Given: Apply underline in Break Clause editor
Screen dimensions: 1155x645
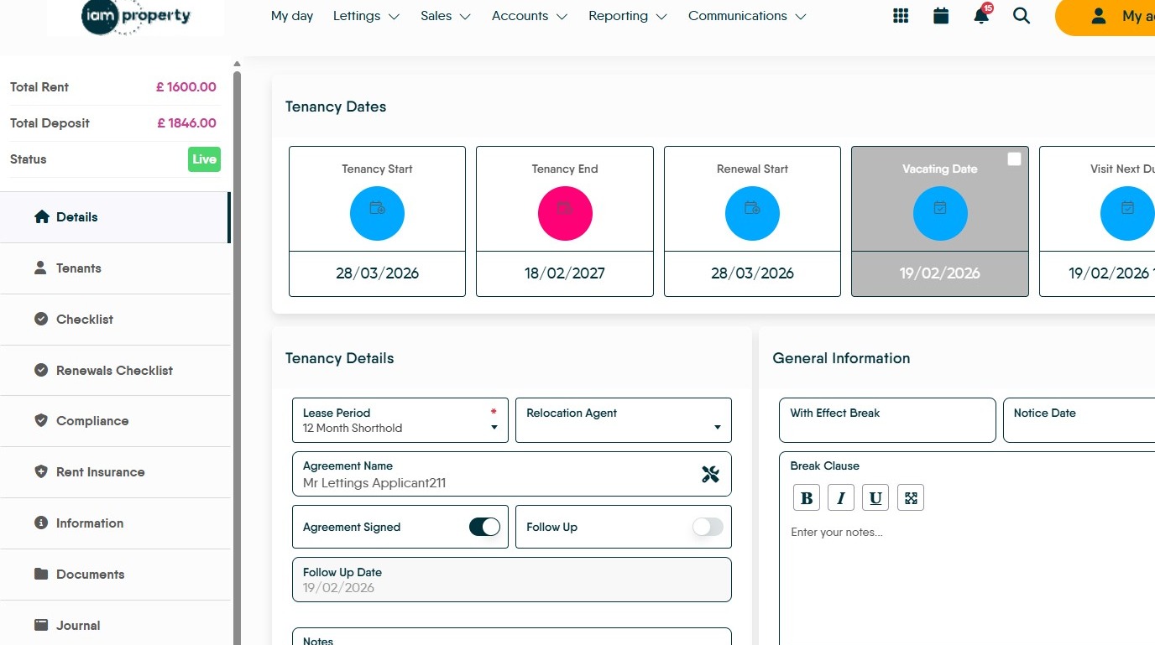Looking at the screenshot, I should coord(875,498).
